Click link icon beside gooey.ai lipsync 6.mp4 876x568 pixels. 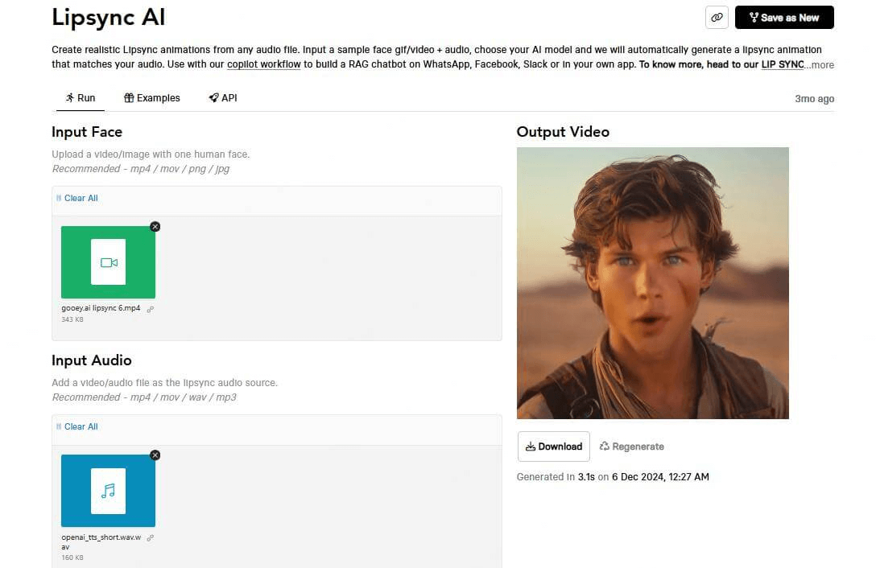pyautogui.click(x=151, y=309)
